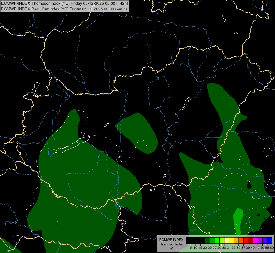This screenshot has width=275, height=253.
Task: Select the blue 55–60 legend swatch
Action: 270,240
